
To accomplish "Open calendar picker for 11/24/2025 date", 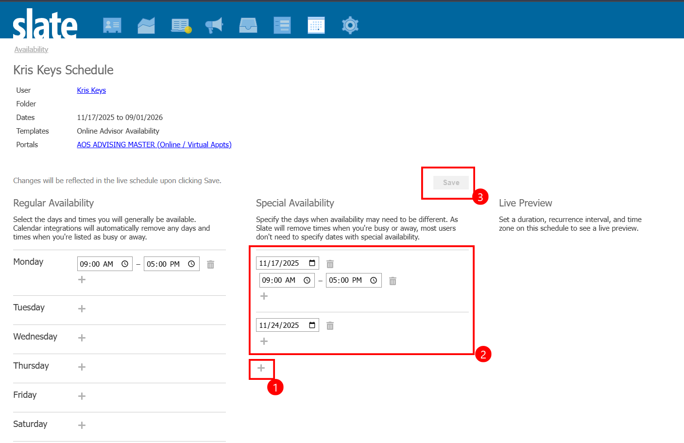I will 312,325.
